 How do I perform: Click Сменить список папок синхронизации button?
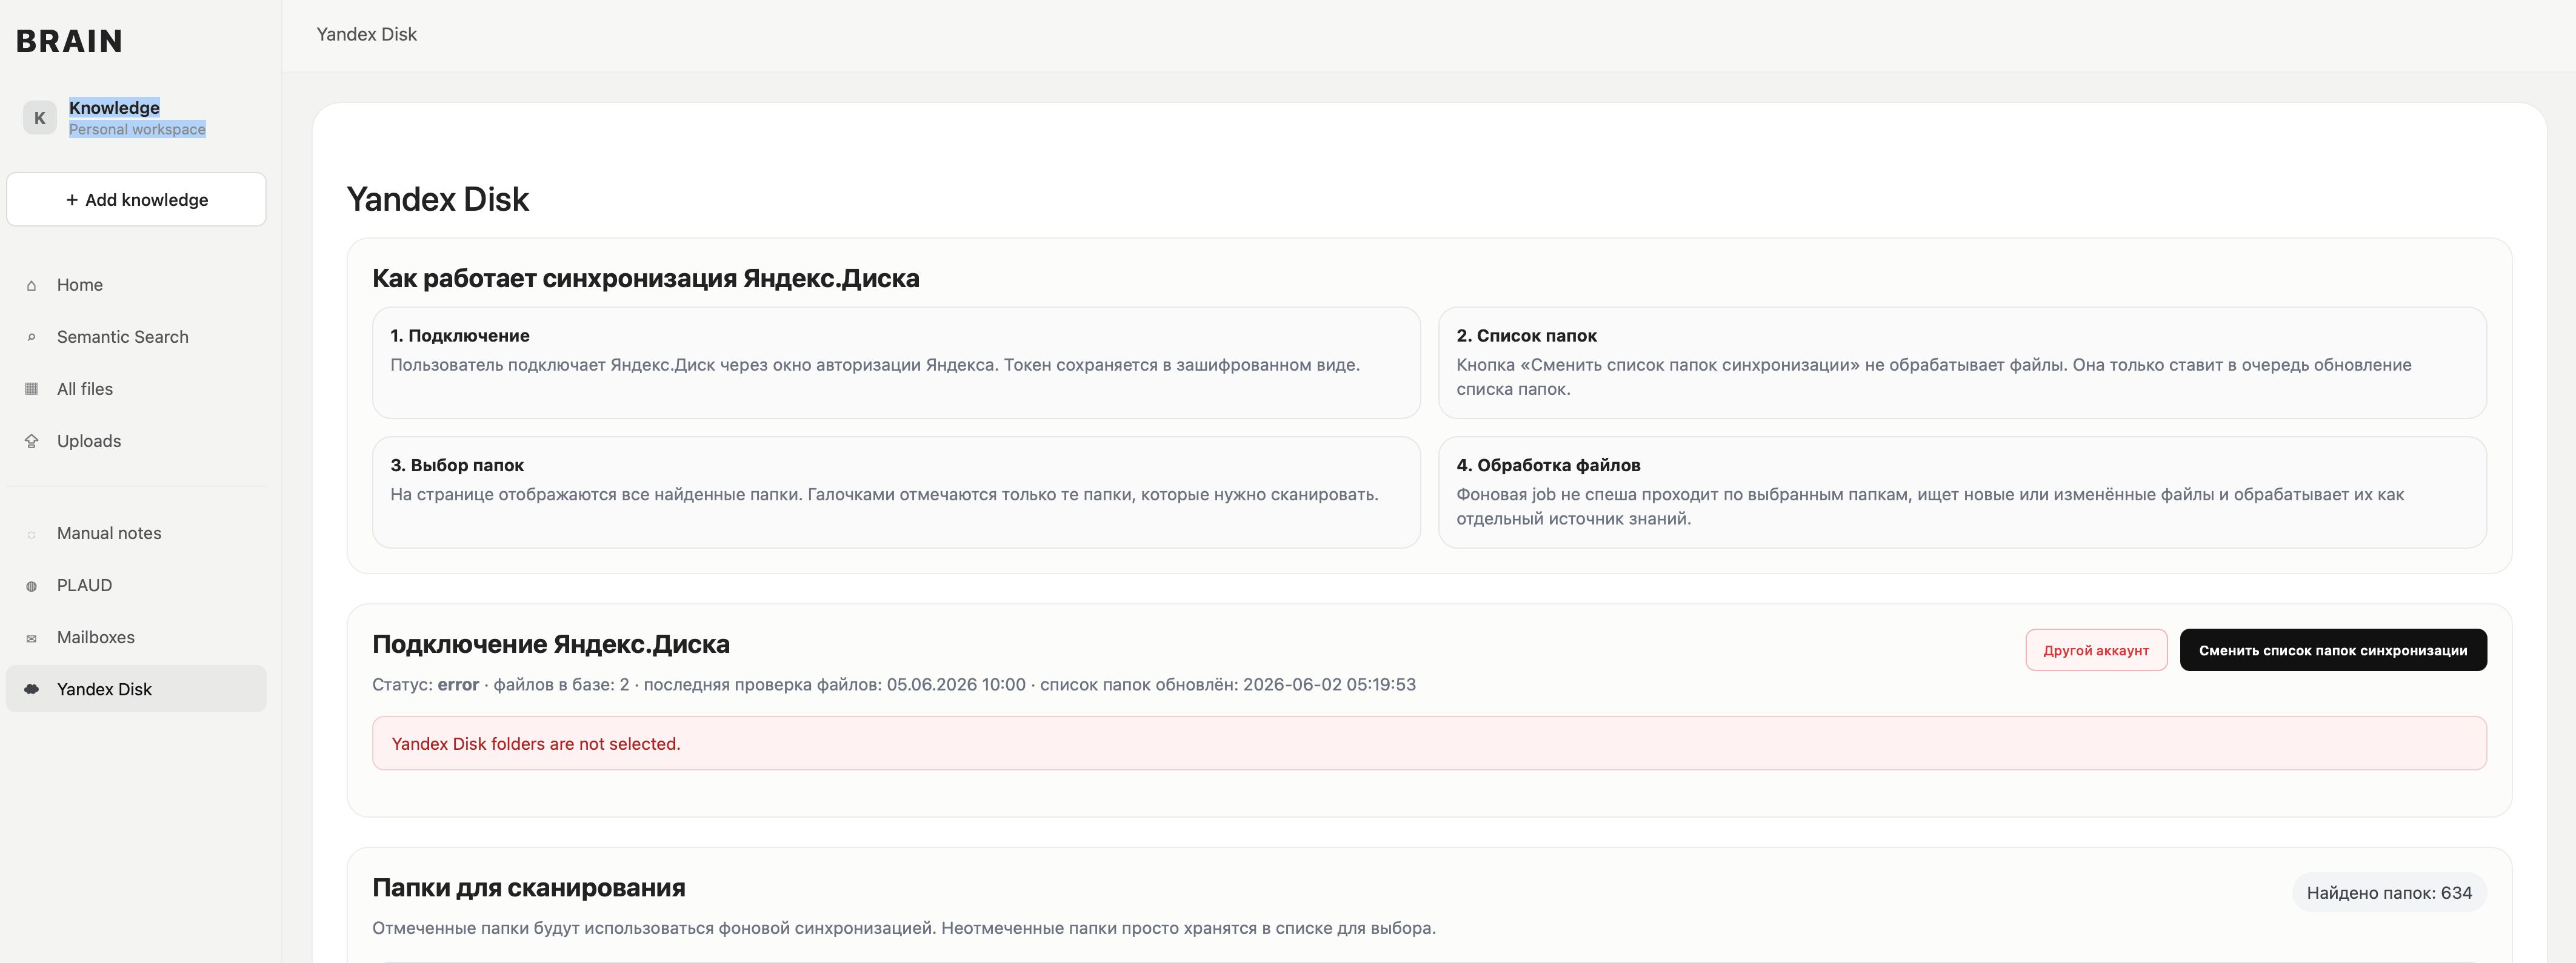(x=2333, y=650)
